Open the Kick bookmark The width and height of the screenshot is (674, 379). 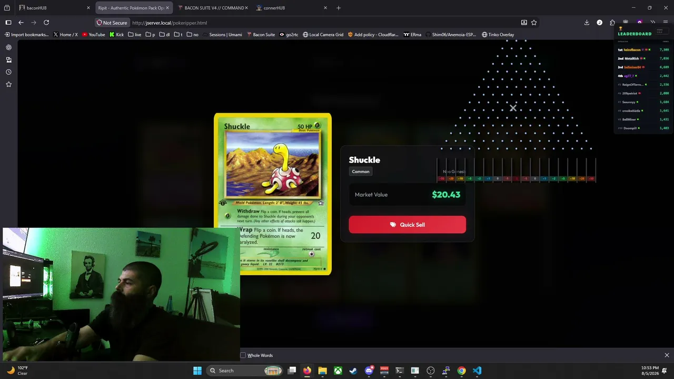tap(116, 35)
